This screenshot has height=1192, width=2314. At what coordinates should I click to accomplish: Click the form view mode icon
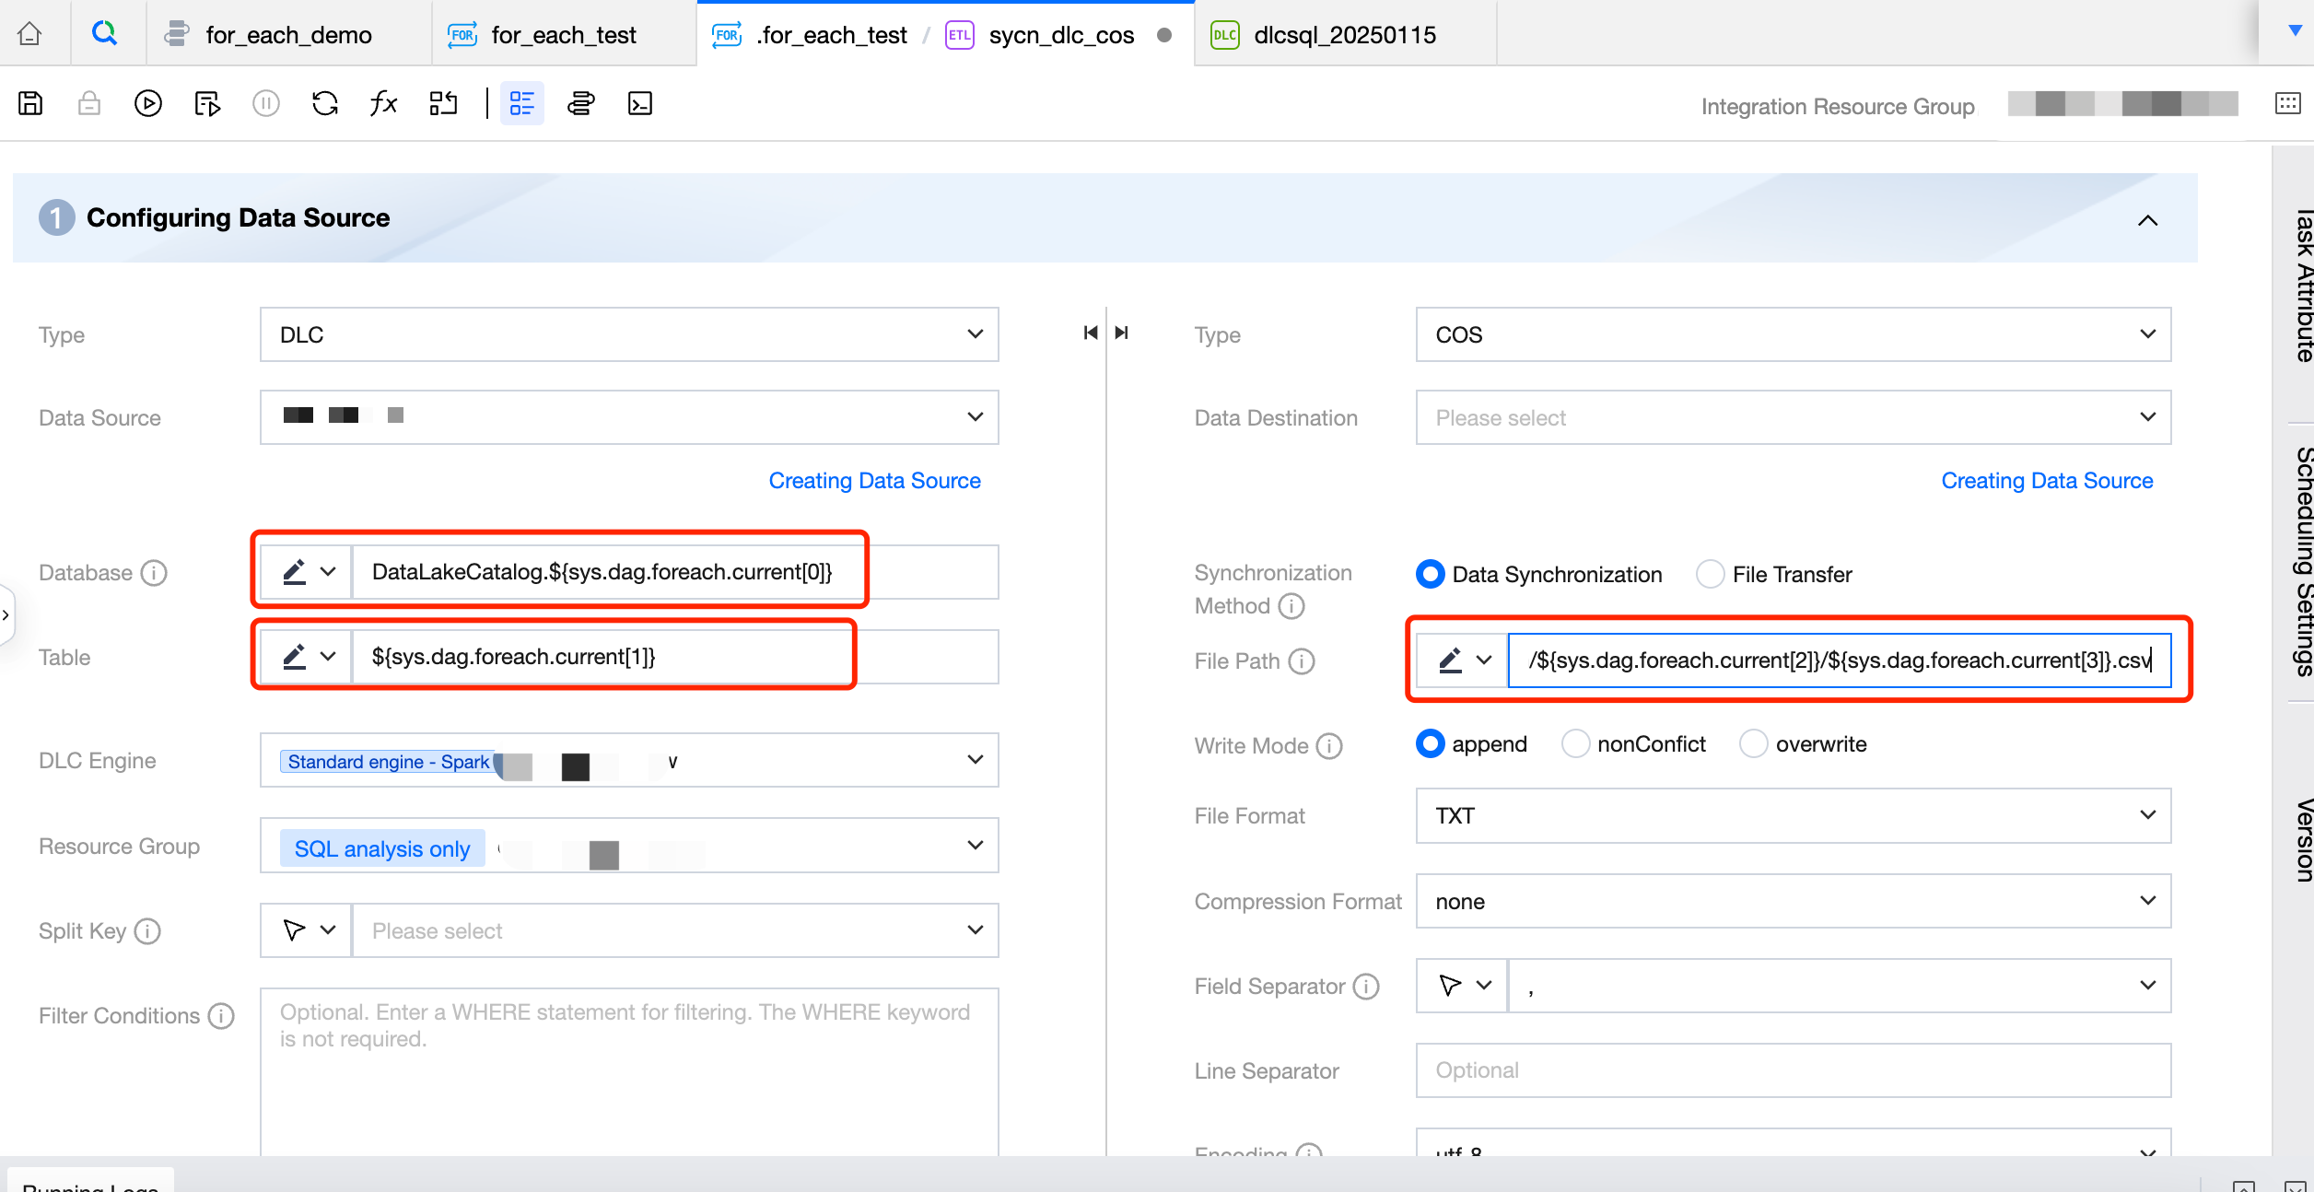pos(521,103)
